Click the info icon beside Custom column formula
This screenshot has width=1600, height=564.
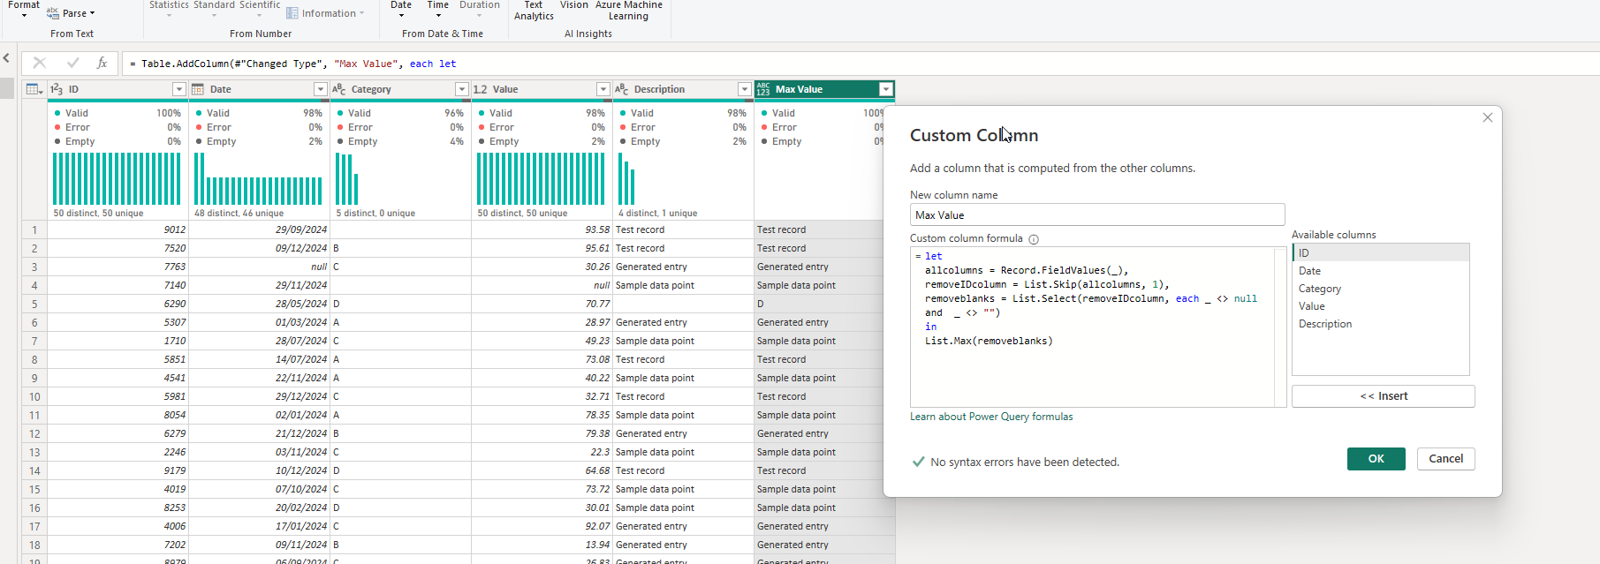(x=1034, y=239)
